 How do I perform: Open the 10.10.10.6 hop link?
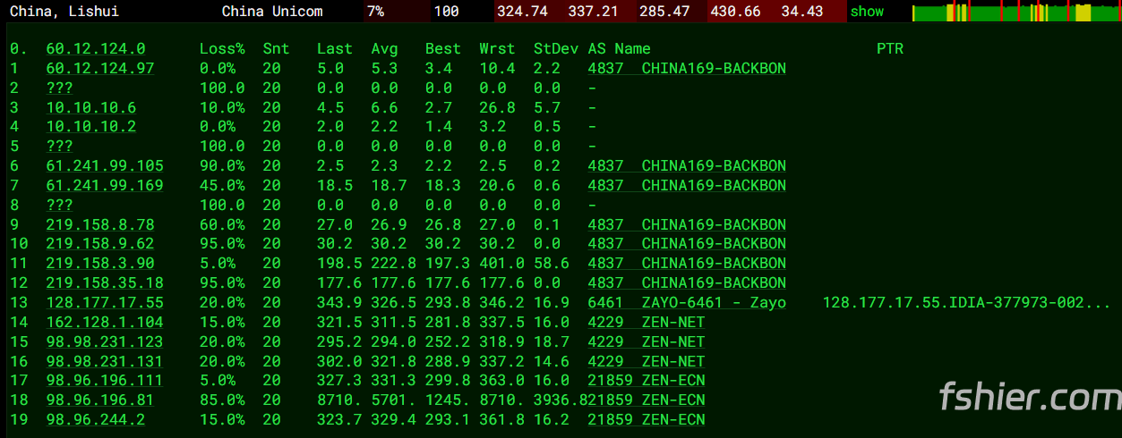(91, 107)
